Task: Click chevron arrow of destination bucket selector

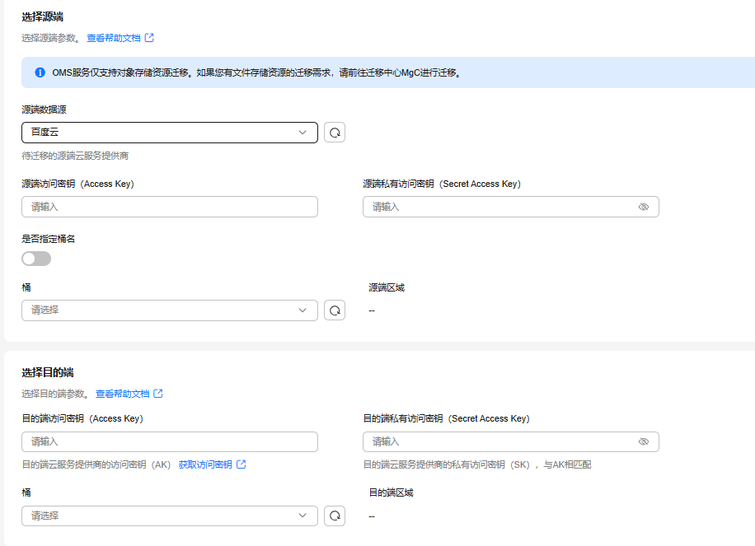Action: [x=302, y=516]
